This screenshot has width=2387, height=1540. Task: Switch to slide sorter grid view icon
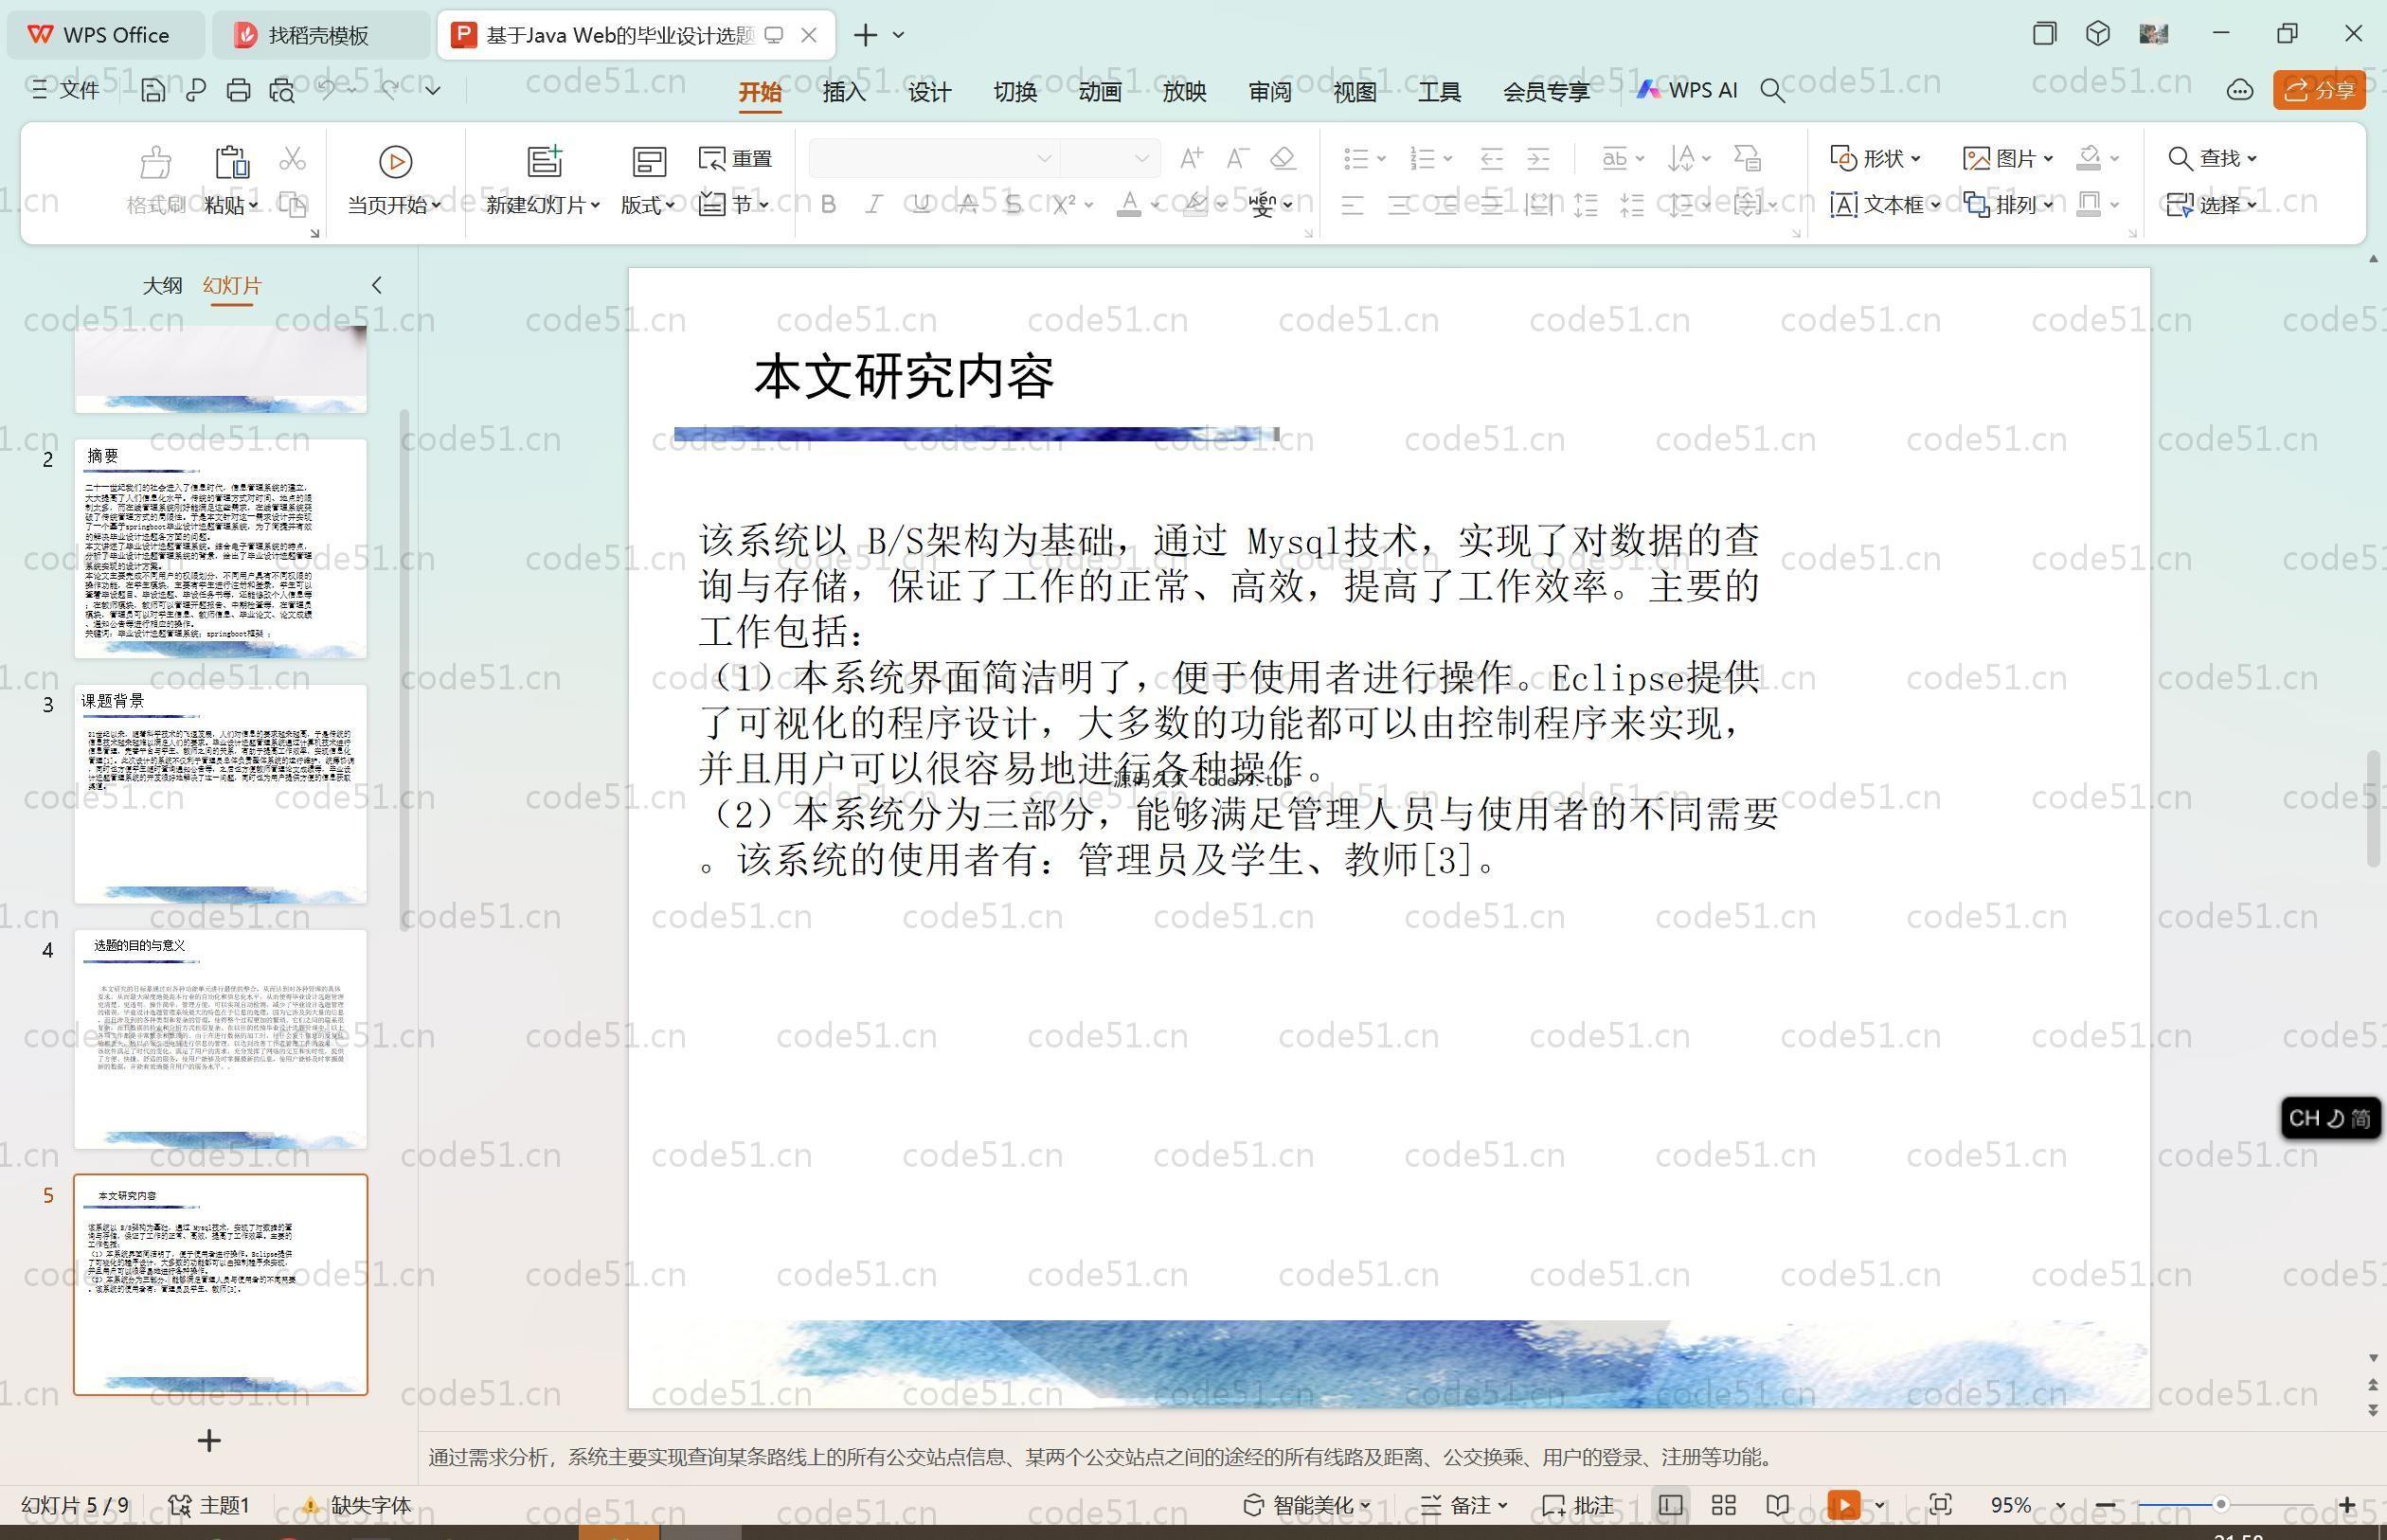point(1724,1505)
